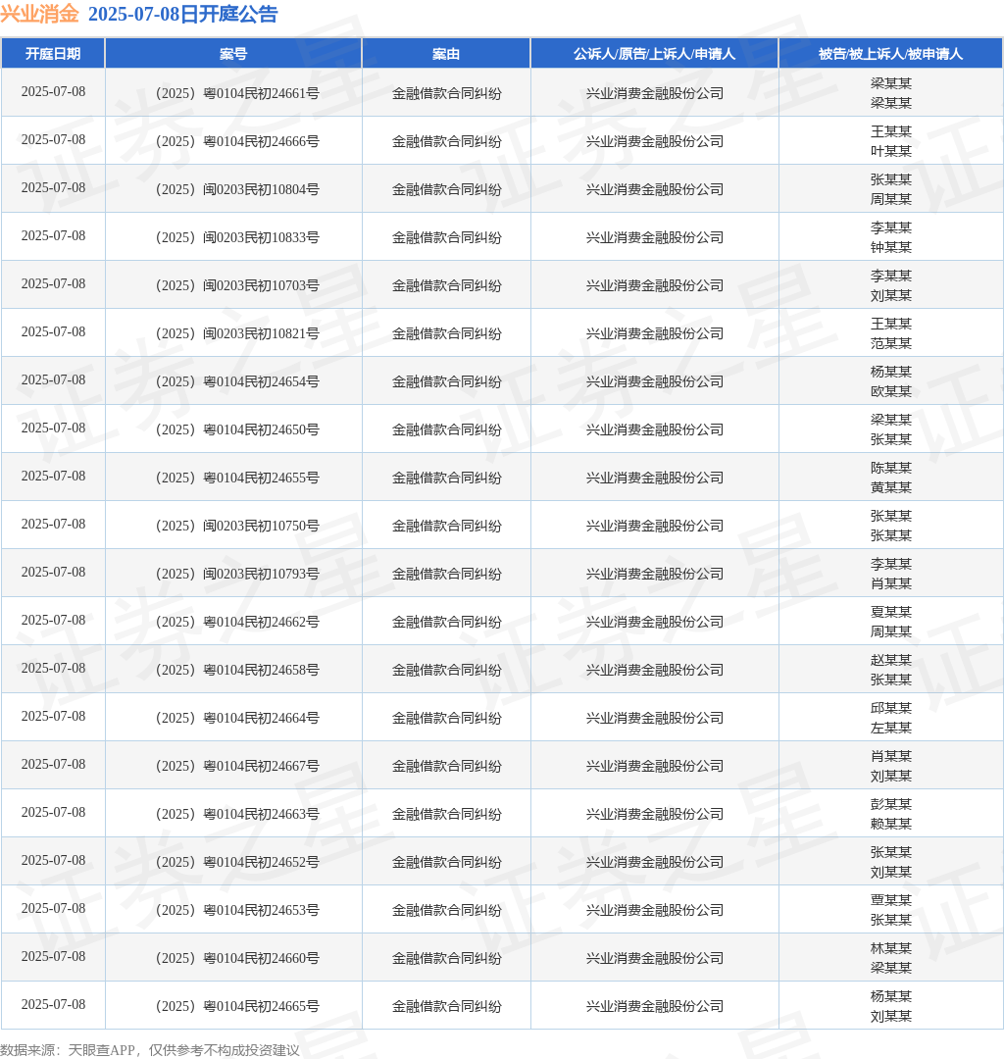
Task: Click case number 粤0104民初24661号
Action: coord(237,93)
